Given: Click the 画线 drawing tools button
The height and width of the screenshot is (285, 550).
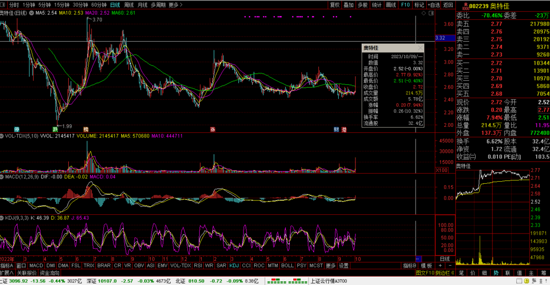Looking at the screenshot, I should (x=391, y=5).
